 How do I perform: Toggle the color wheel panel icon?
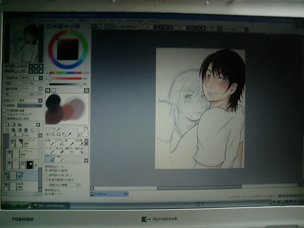tap(49, 26)
